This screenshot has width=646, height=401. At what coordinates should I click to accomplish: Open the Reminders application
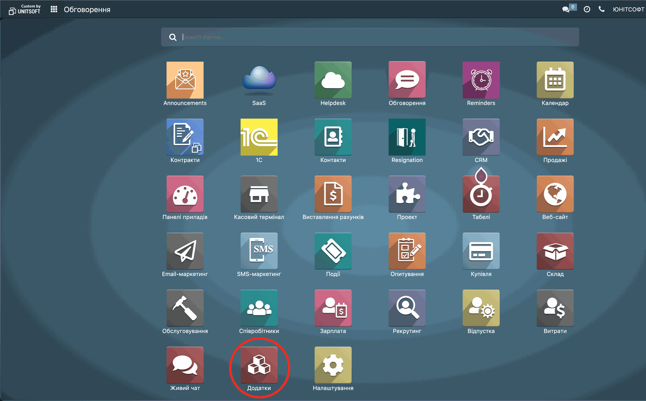pos(481,80)
